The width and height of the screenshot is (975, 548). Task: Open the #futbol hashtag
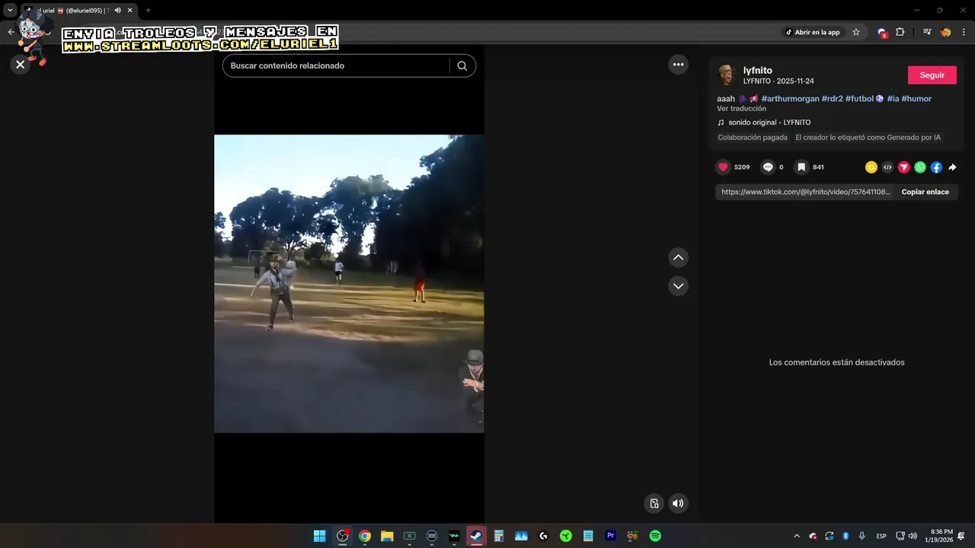(859, 99)
